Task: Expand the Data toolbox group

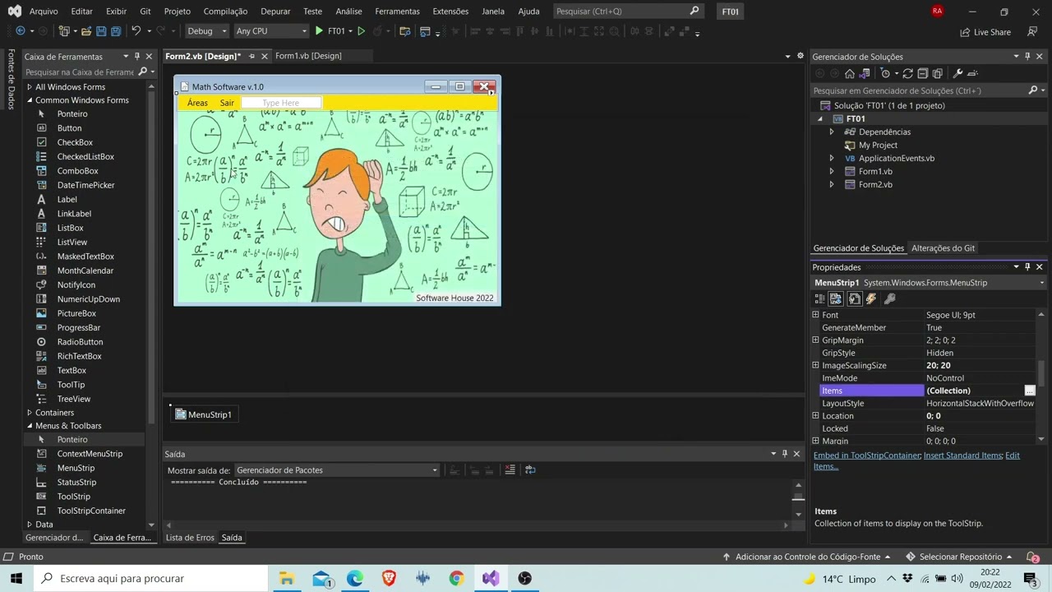Action: pyautogui.click(x=30, y=525)
